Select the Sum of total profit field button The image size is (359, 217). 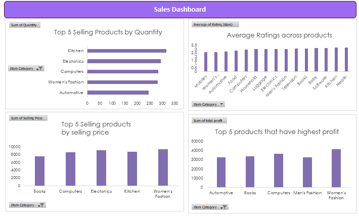click(x=210, y=120)
